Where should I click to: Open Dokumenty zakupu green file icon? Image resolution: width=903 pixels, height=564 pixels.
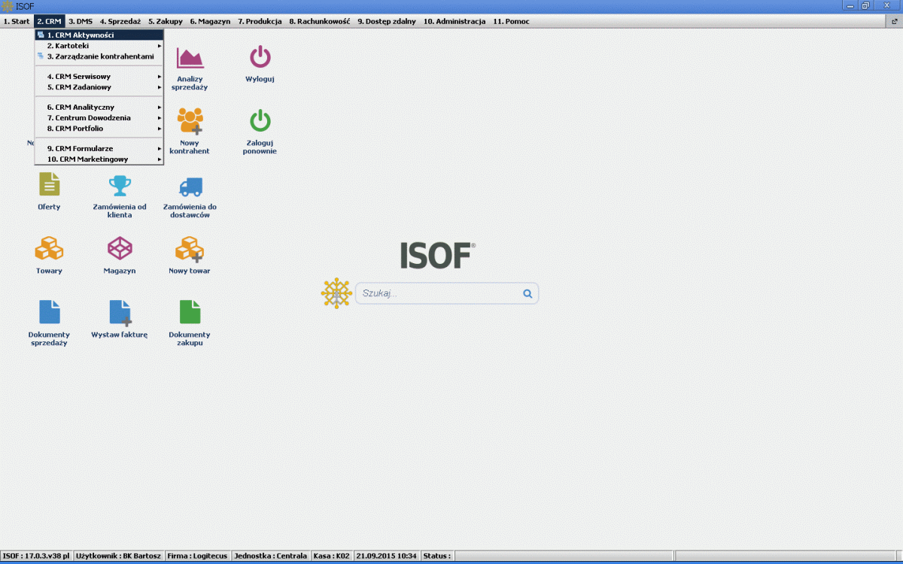point(190,312)
